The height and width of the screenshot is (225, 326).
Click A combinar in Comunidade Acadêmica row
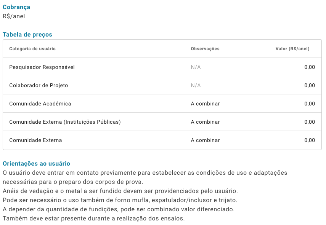point(205,104)
